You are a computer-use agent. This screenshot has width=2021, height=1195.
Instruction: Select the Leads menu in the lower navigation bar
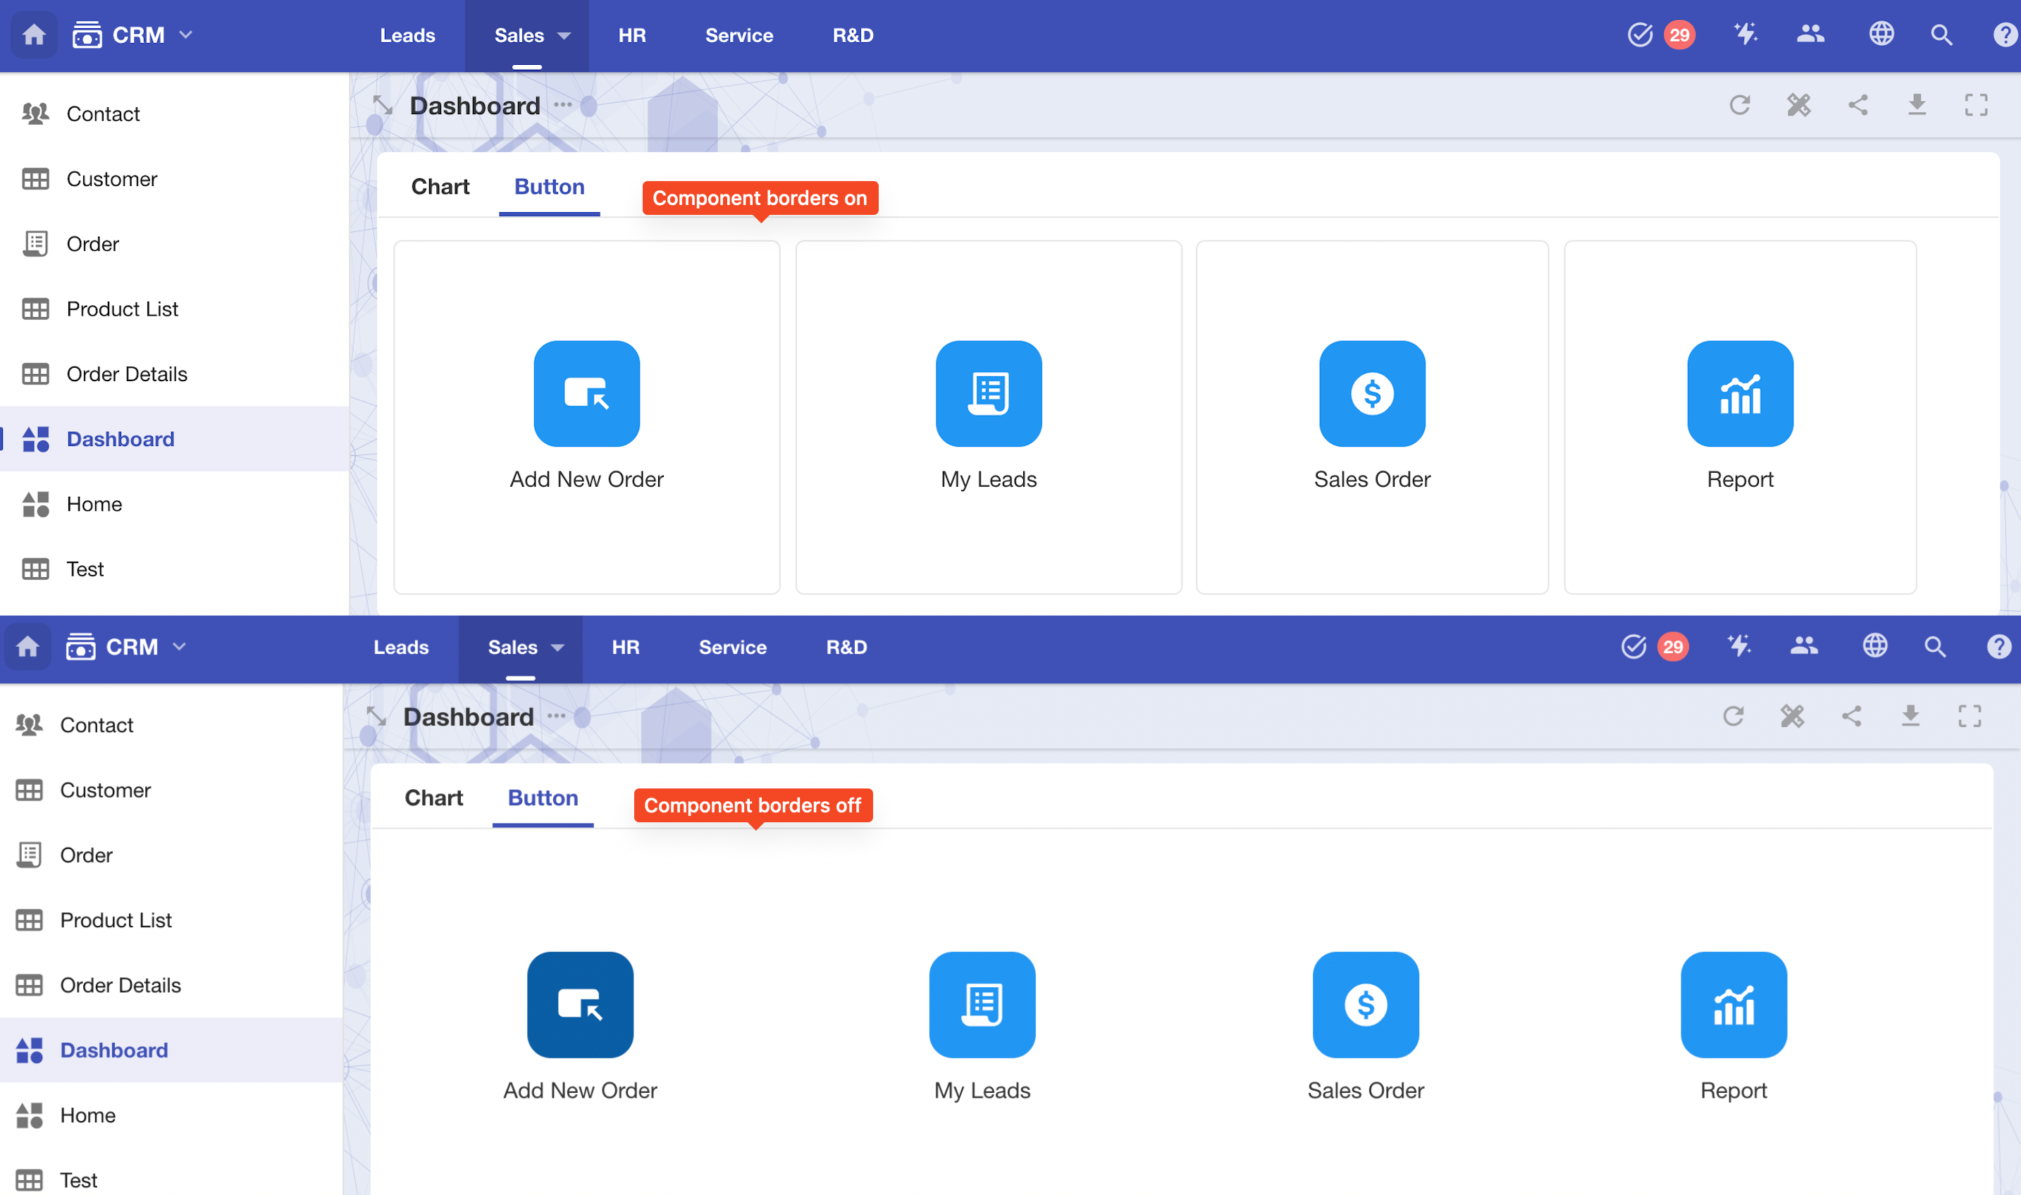tap(400, 648)
